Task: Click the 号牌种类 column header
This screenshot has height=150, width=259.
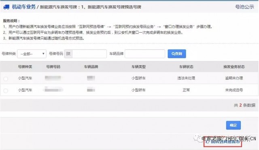Action: (x=25, y=67)
